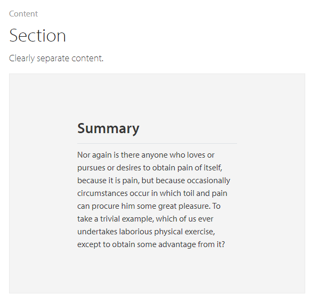Click the word "itself," in the paragraph
This screenshot has height=303, width=326.
tap(213, 168)
